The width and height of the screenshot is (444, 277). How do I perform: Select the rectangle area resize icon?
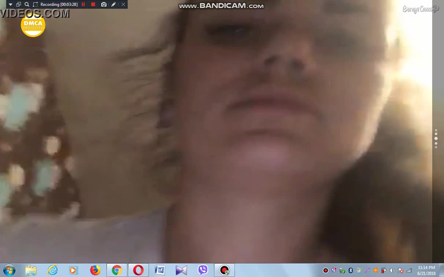pyautogui.click(x=35, y=4)
